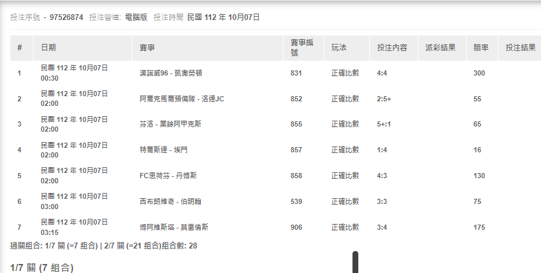Click event number 855
541x273 pixels.
(x=296, y=125)
